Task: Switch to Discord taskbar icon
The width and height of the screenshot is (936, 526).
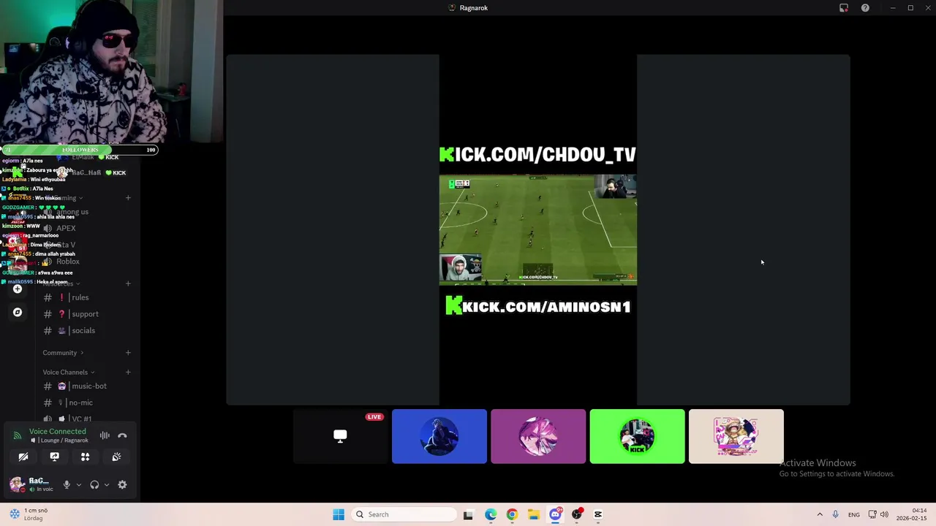Action: pos(555,514)
